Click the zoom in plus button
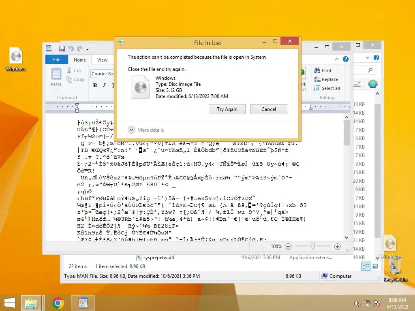The width and height of the screenshot is (415, 311). coord(338,247)
